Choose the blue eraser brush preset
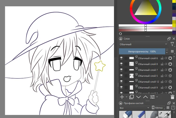This screenshot has width=176, height=118. coord(125,114)
